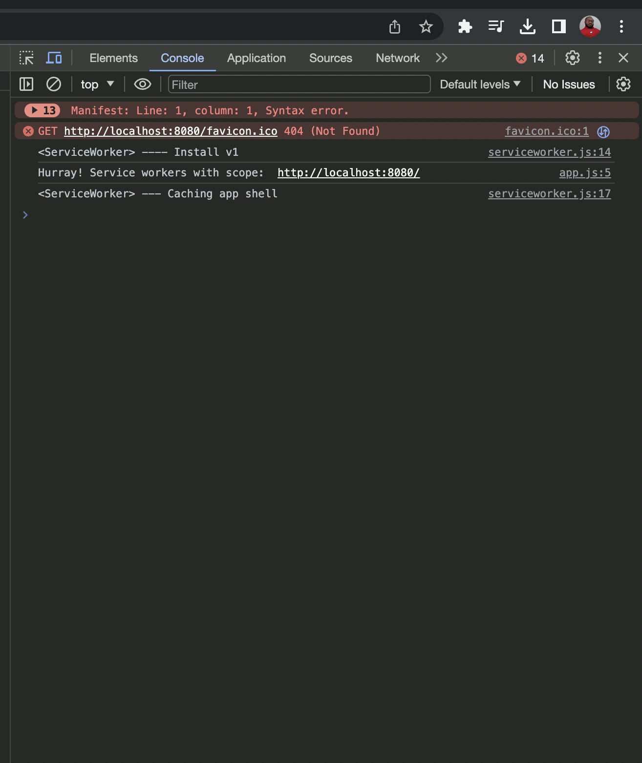Open the browser extensions puzzle icon
This screenshot has height=763, width=642.
coord(465,26)
